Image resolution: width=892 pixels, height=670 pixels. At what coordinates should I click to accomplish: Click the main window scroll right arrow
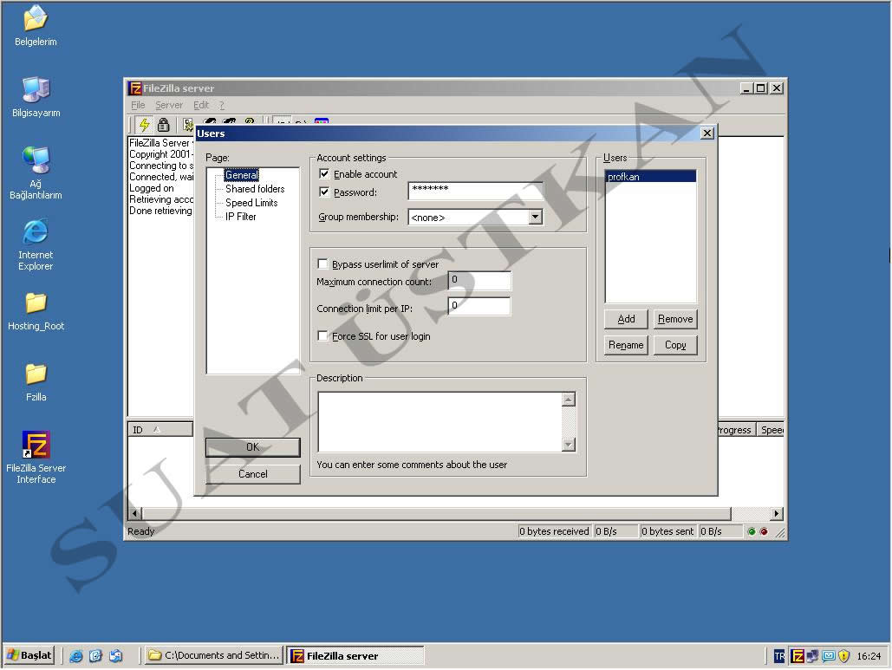[x=777, y=514]
